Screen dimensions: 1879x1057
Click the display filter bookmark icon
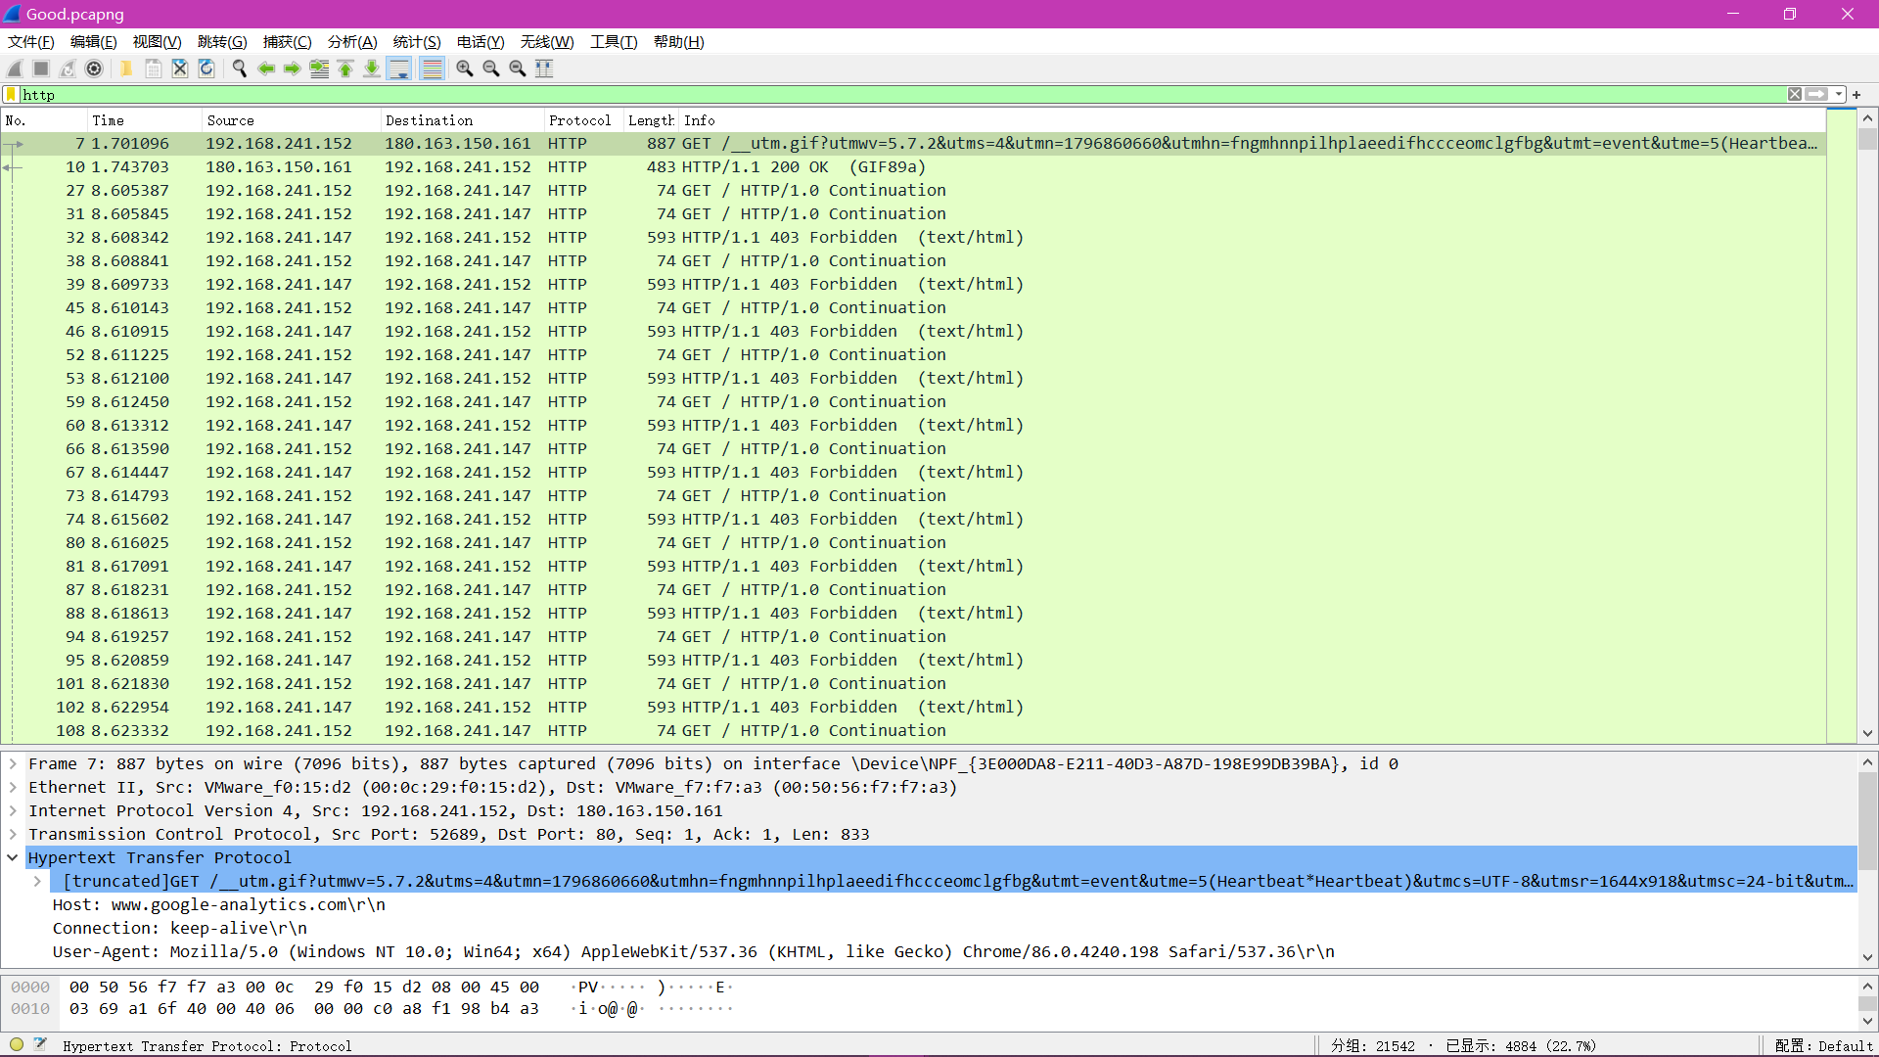pos(11,95)
